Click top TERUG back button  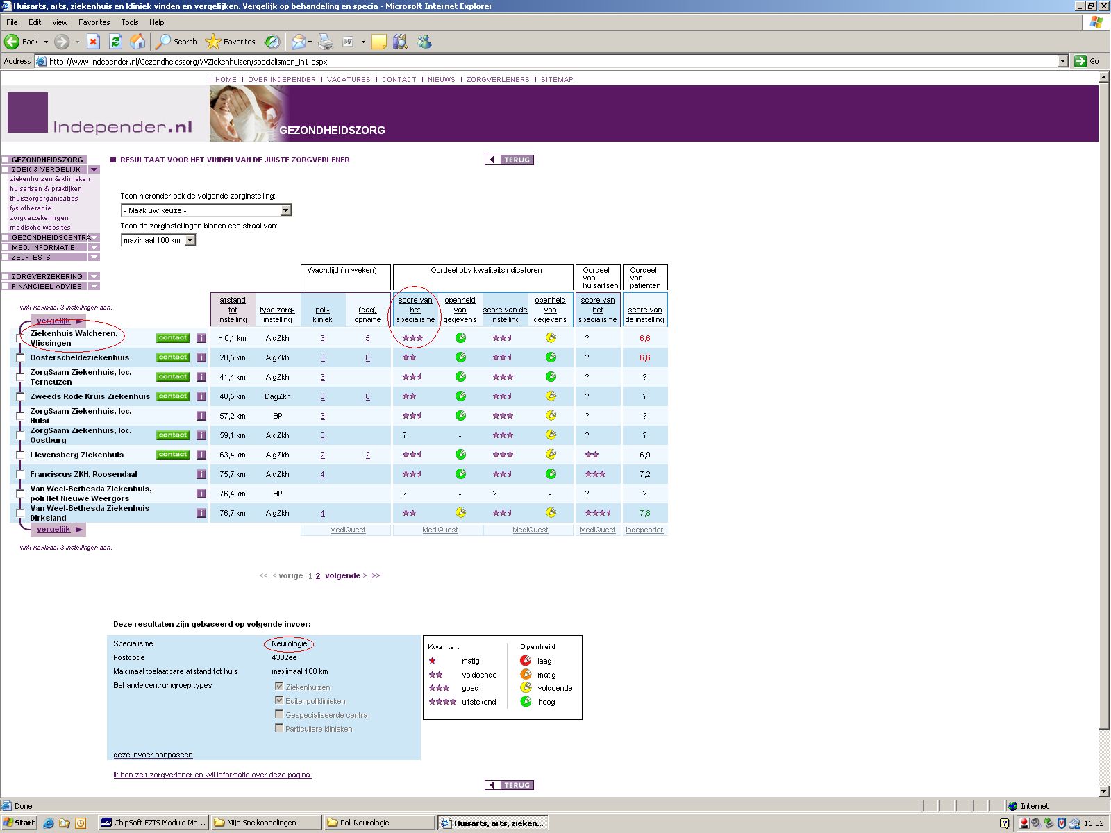point(509,160)
